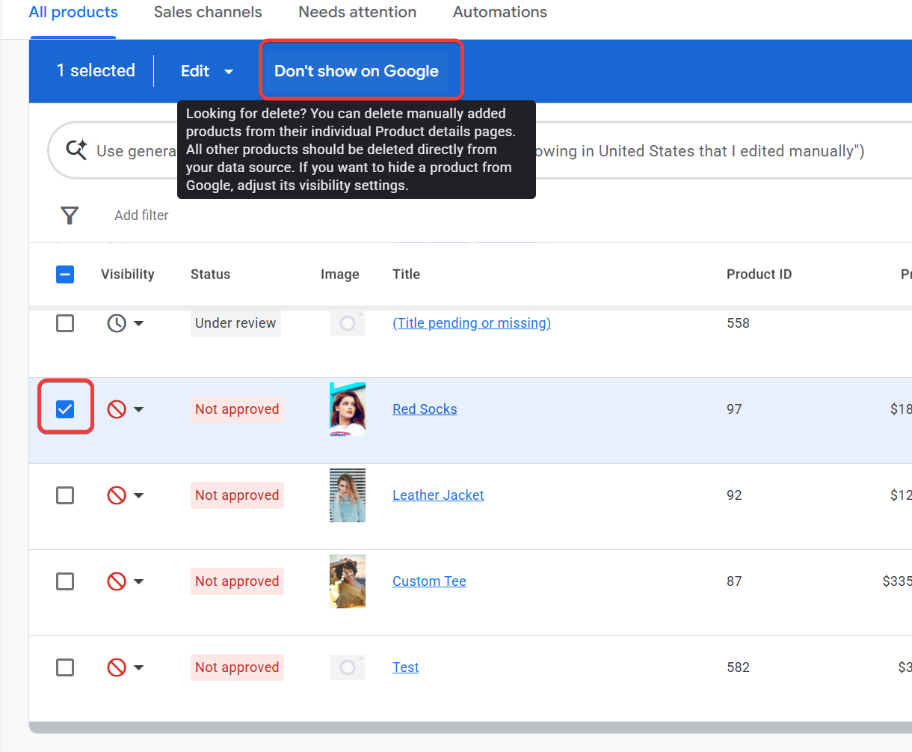Click the horizontal scrollbar below the table
Screen dimensions: 912x752
(x=470, y=728)
